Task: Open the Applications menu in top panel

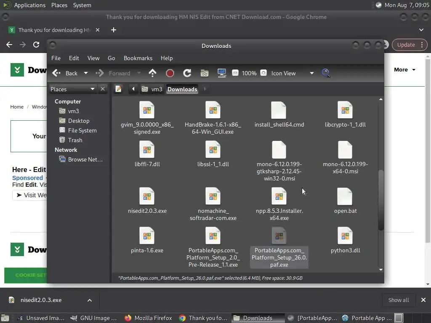Action: point(30,5)
